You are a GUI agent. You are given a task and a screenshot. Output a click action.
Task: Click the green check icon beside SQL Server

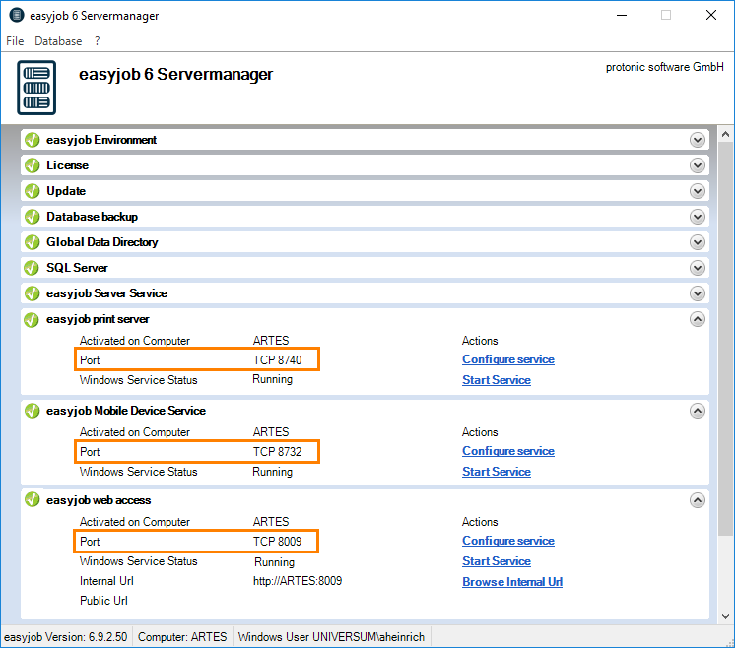point(33,268)
